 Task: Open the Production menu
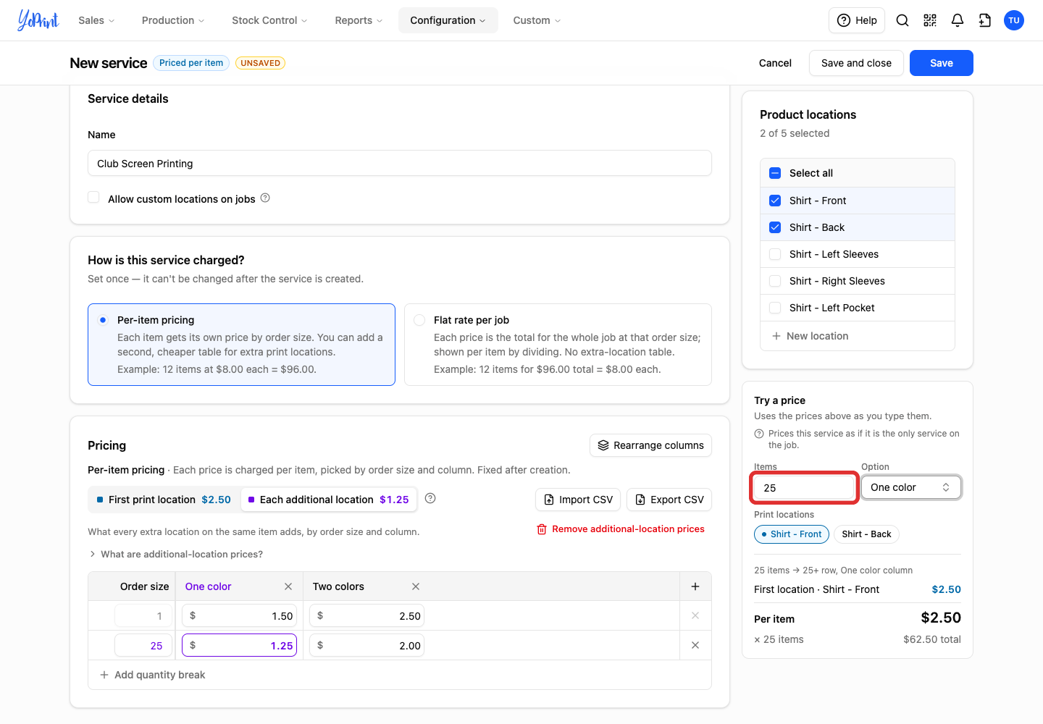(173, 20)
